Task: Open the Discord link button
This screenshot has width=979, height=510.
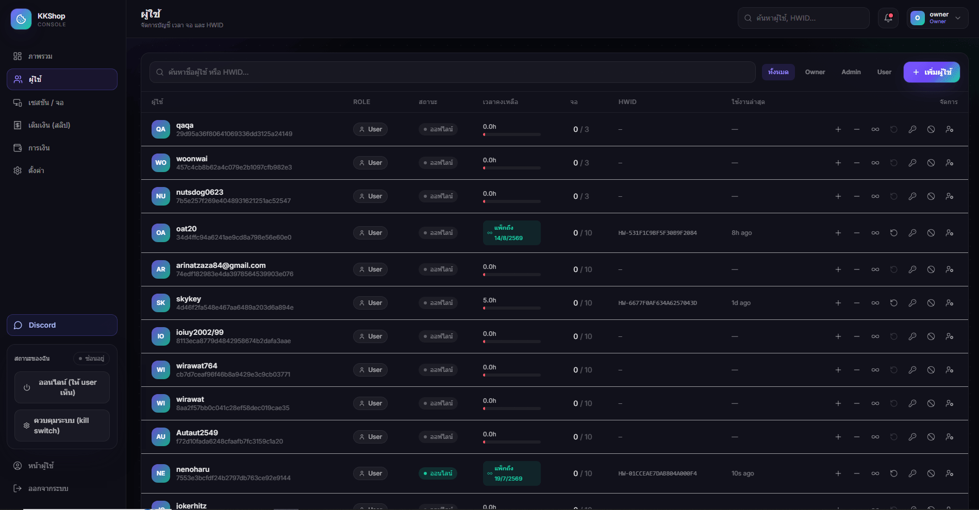Action: (62, 325)
